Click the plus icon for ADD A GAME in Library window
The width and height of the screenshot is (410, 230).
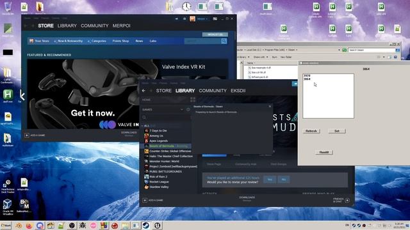pos(145,200)
